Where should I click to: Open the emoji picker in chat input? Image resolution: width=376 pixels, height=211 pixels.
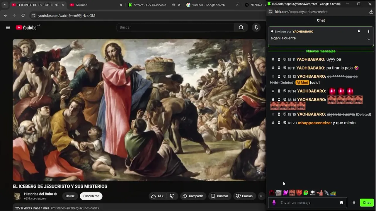tap(341, 203)
